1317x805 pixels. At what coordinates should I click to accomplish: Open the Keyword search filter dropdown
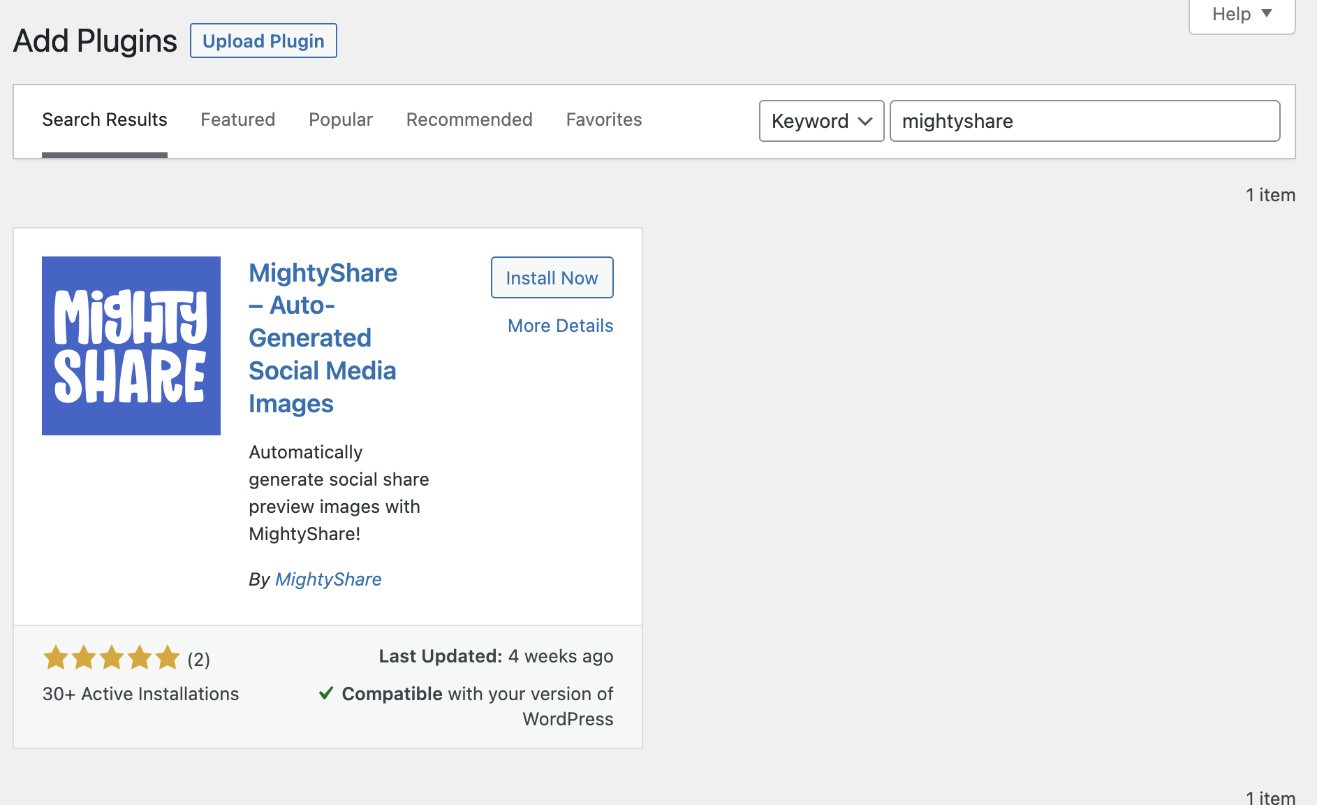pyautogui.click(x=821, y=121)
